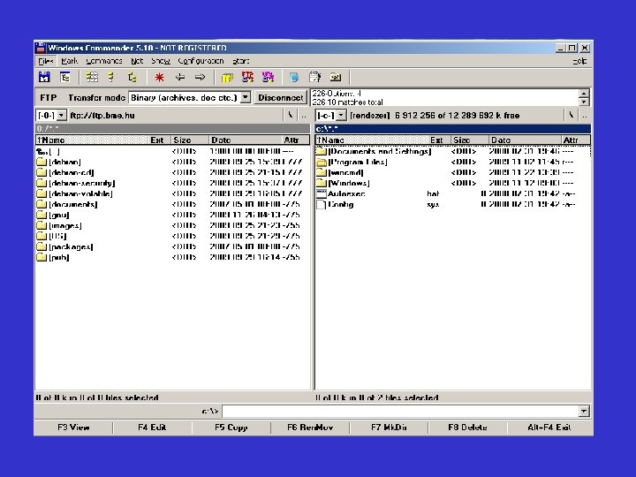Click the F6 RenMov button

click(x=310, y=428)
